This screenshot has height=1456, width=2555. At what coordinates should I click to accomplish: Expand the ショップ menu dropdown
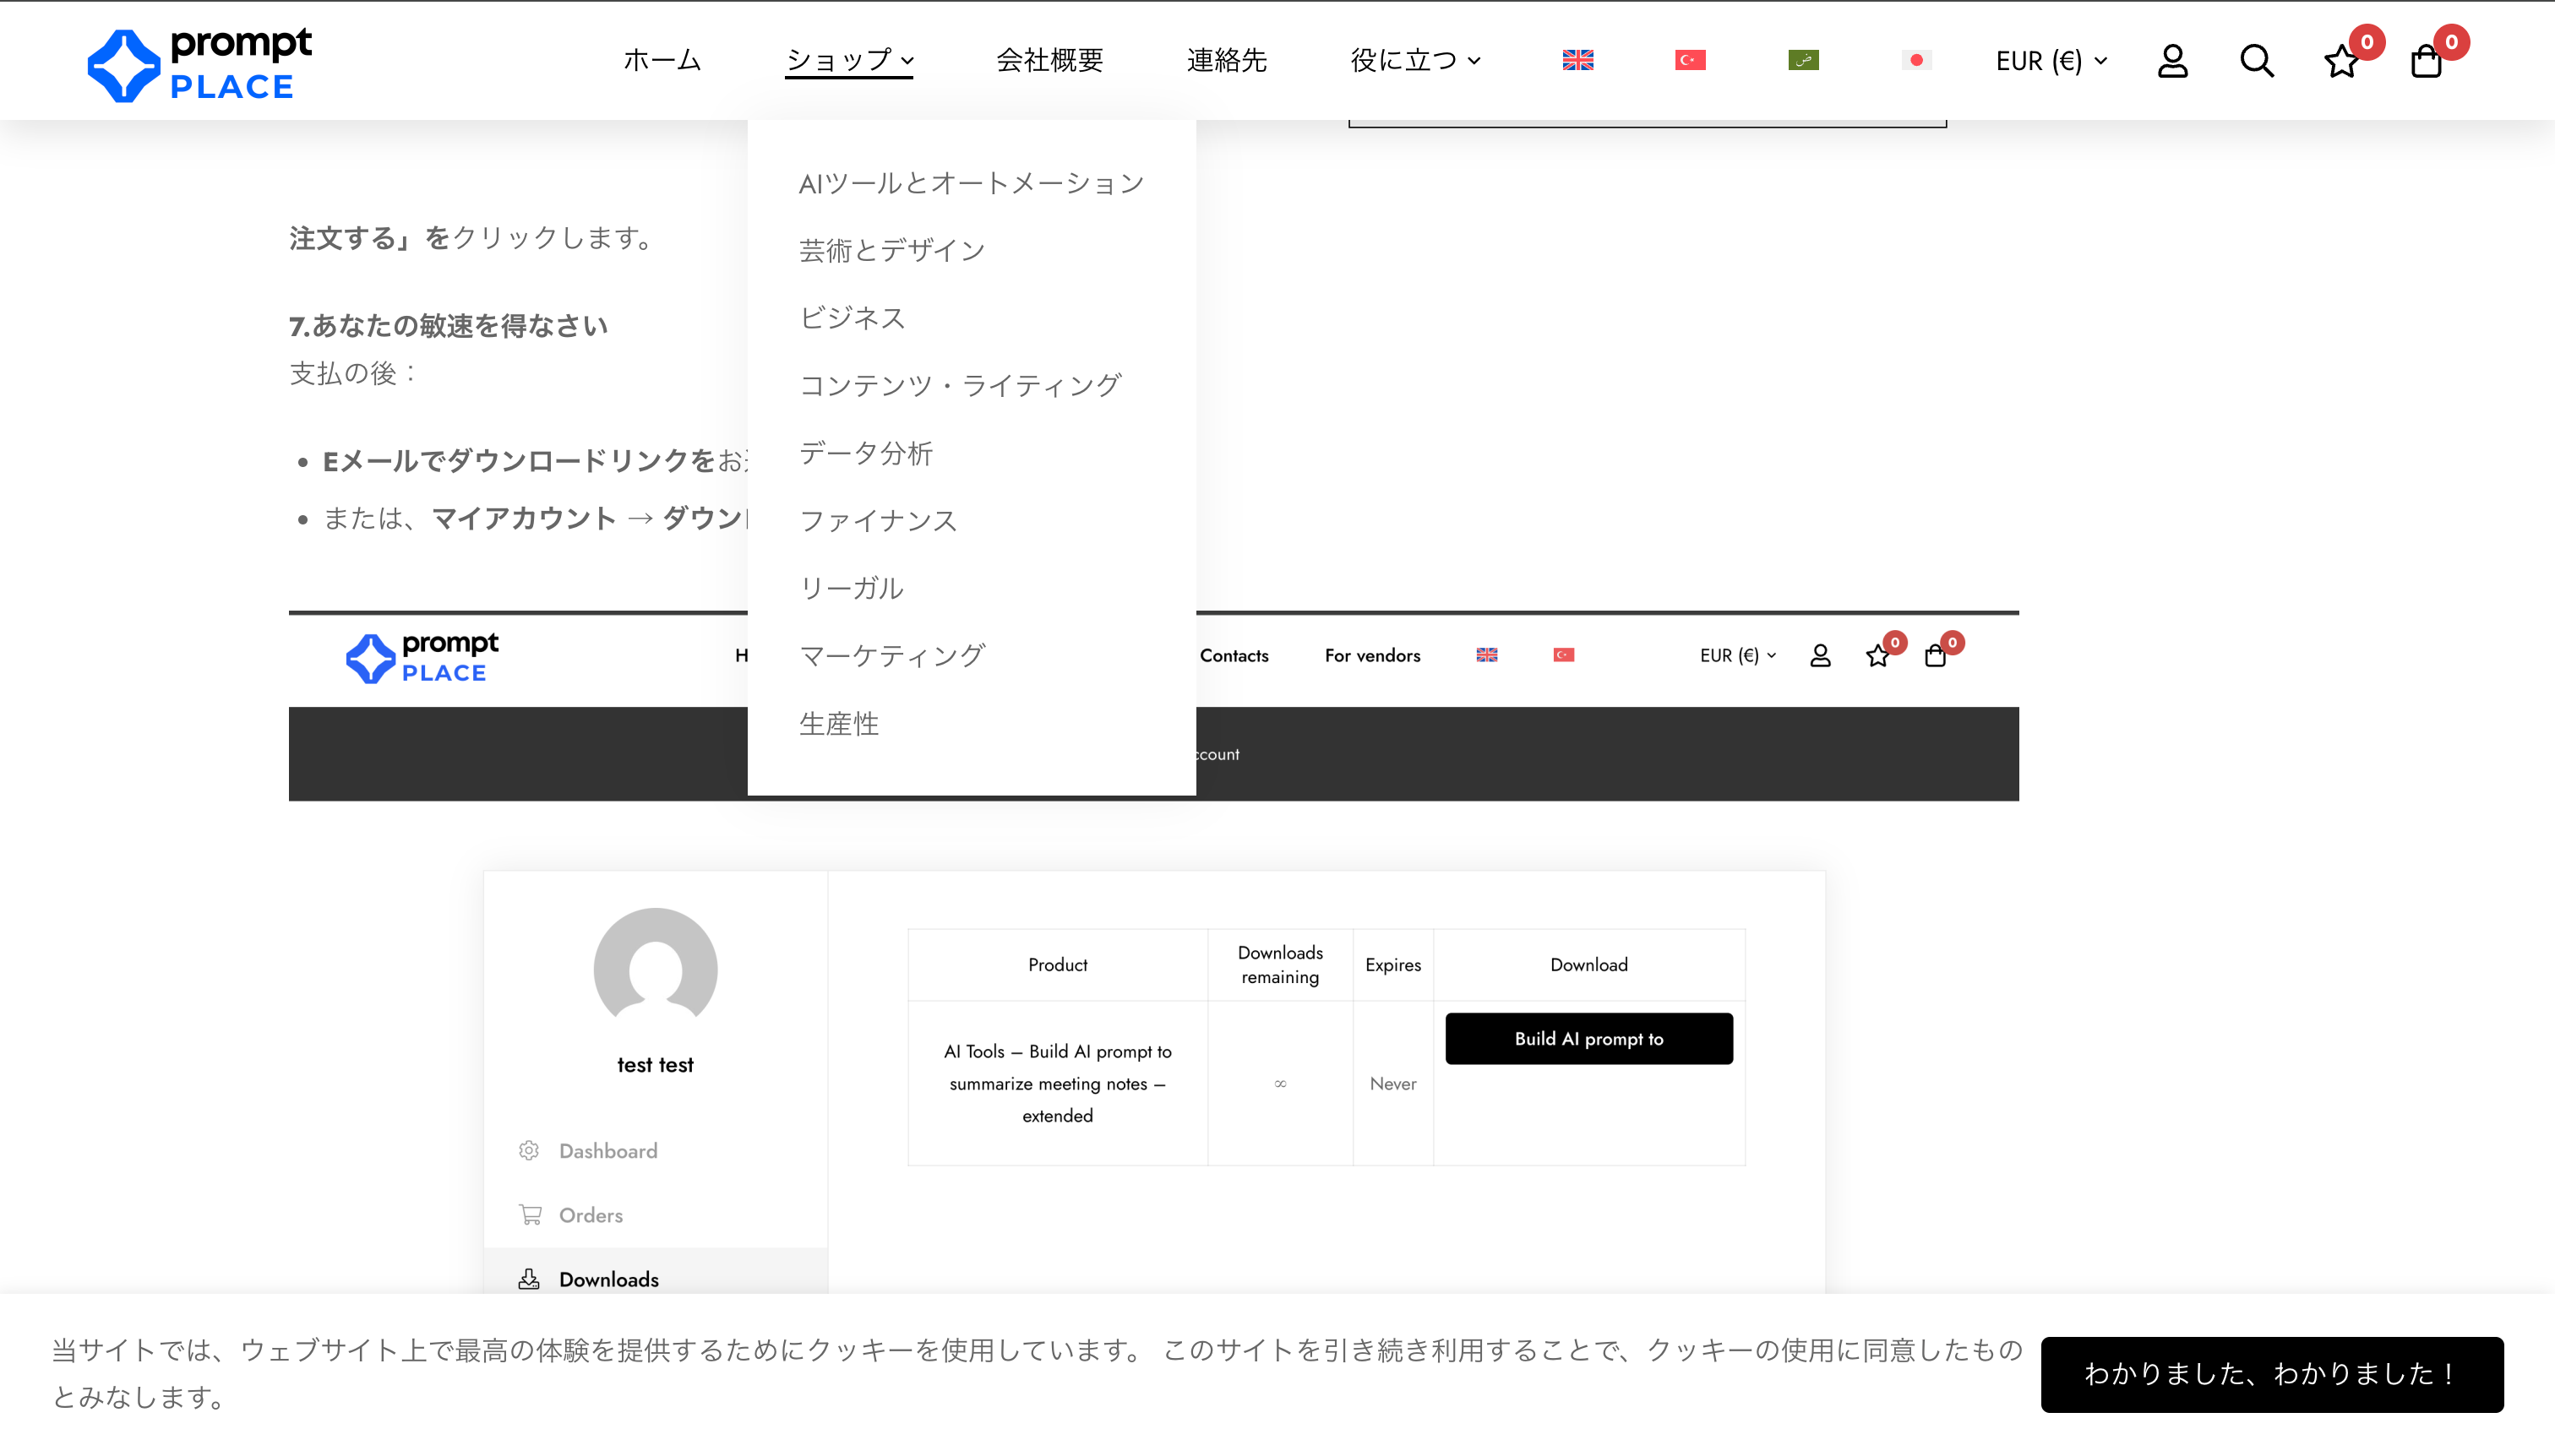point(848,61)
